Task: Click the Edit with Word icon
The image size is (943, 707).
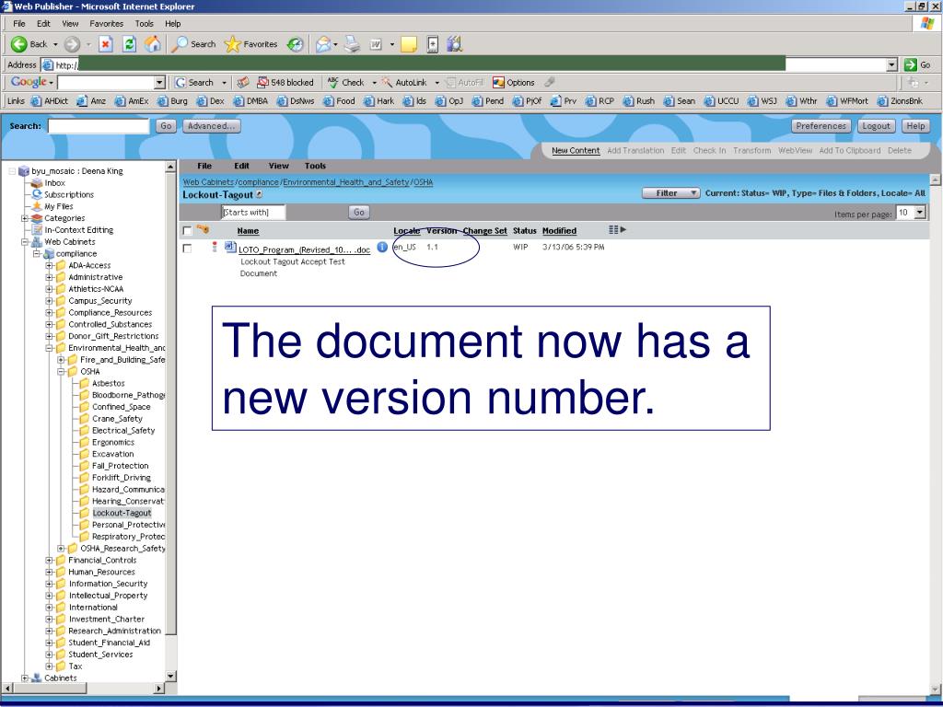Action: [376, 44]
